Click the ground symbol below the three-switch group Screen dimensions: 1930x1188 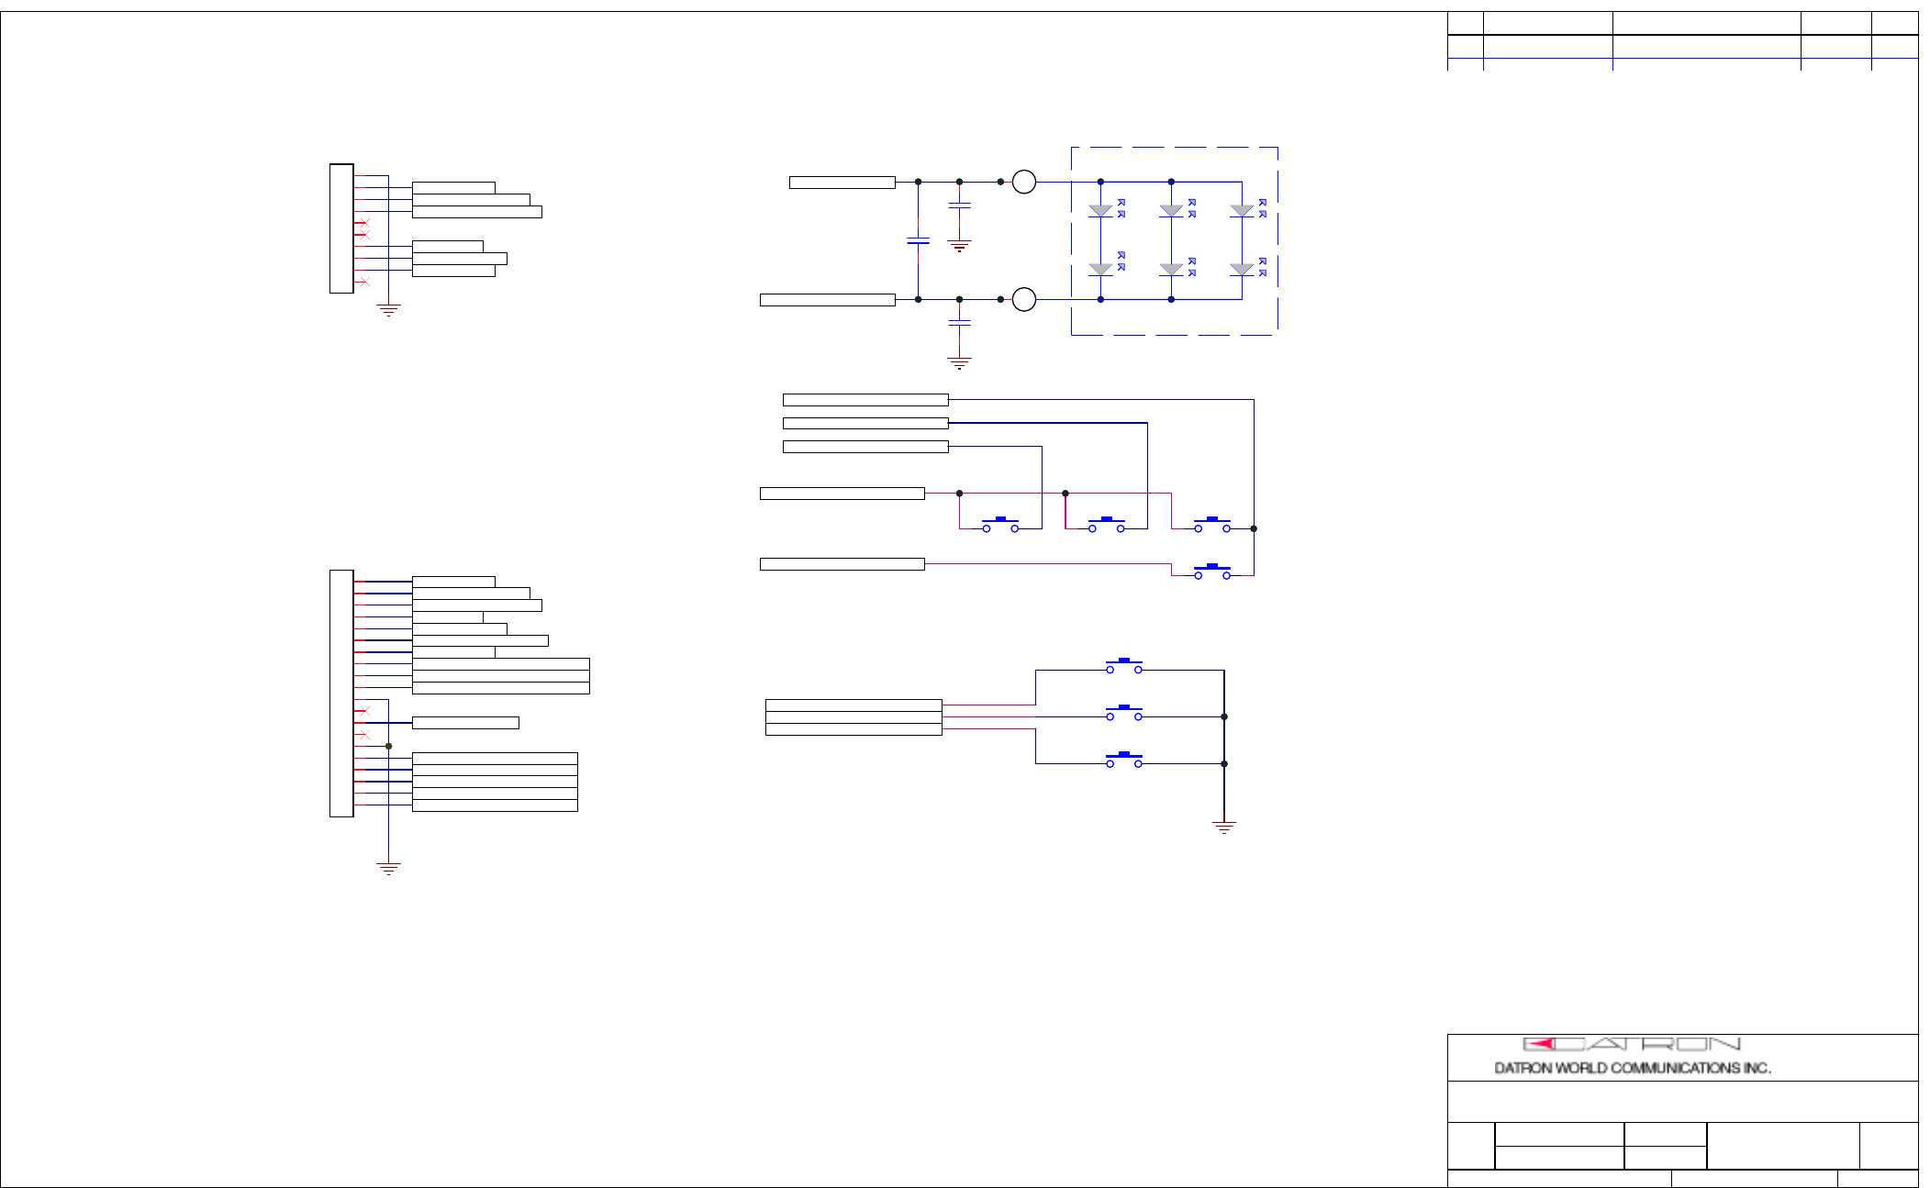[x=1224, y=827]
